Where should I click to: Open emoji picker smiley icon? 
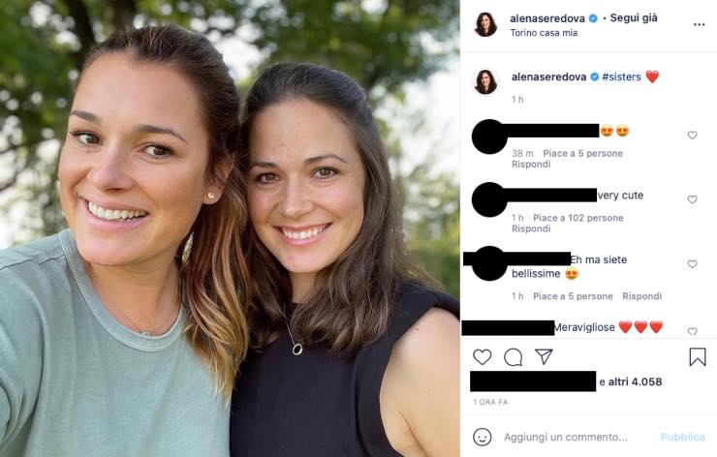482,437
